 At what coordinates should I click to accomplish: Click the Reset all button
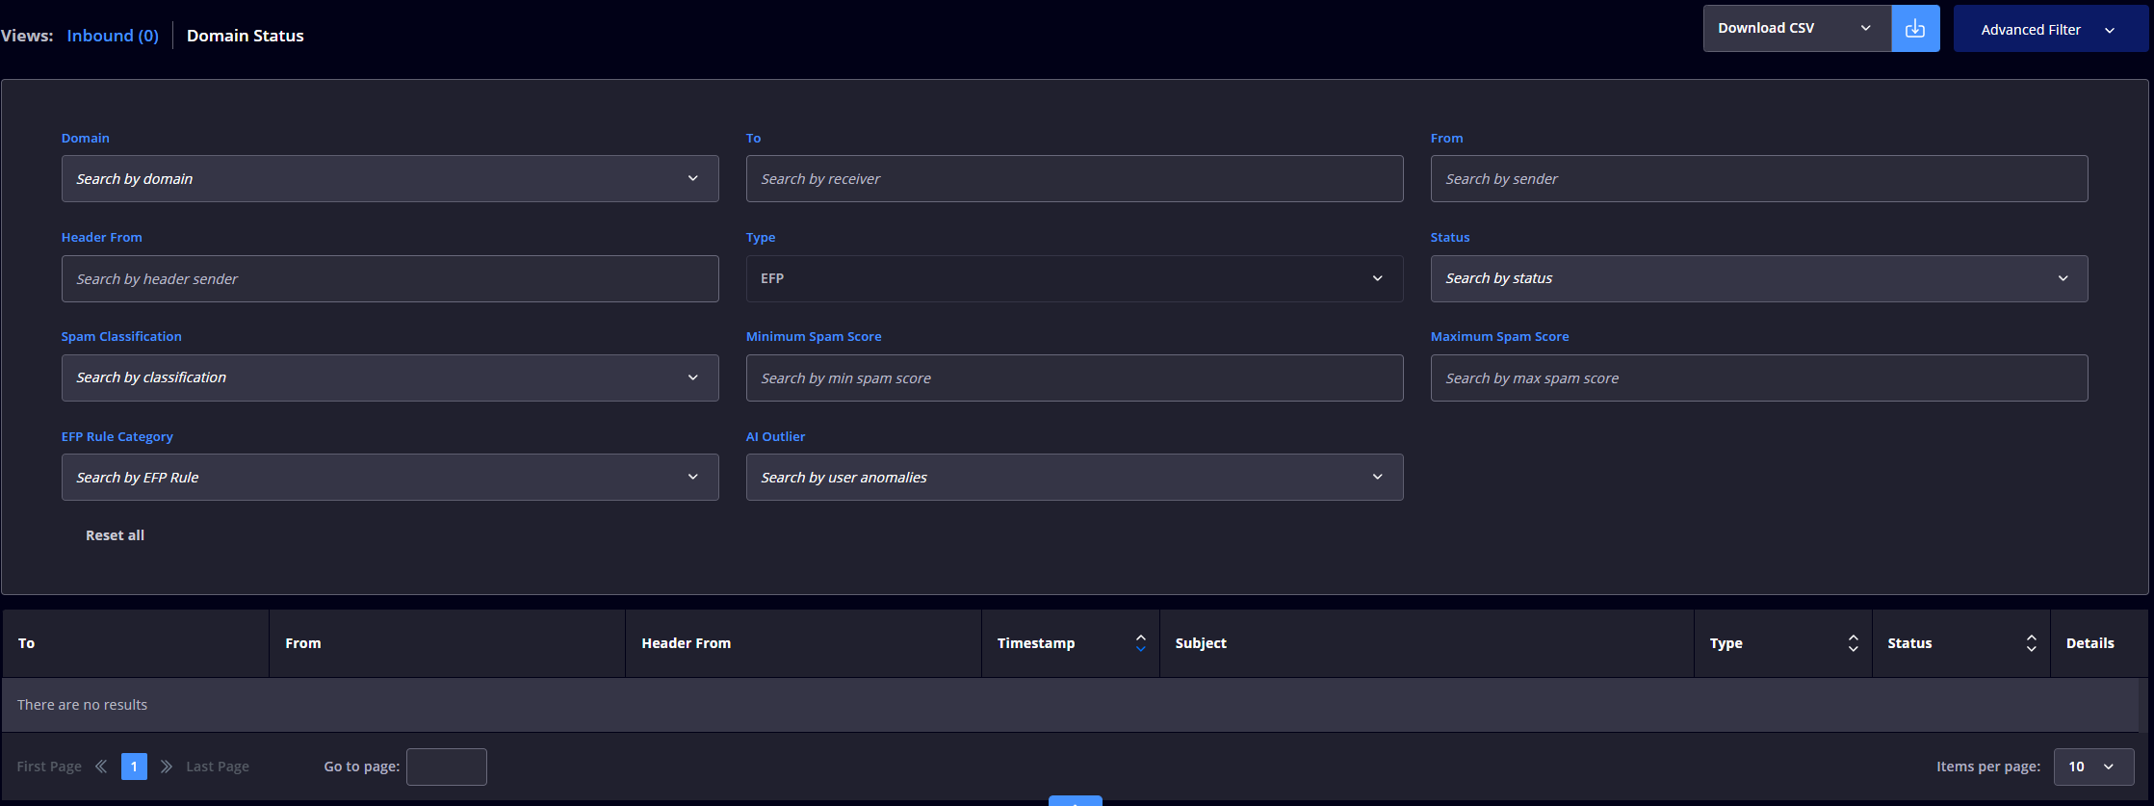(115, 535)
